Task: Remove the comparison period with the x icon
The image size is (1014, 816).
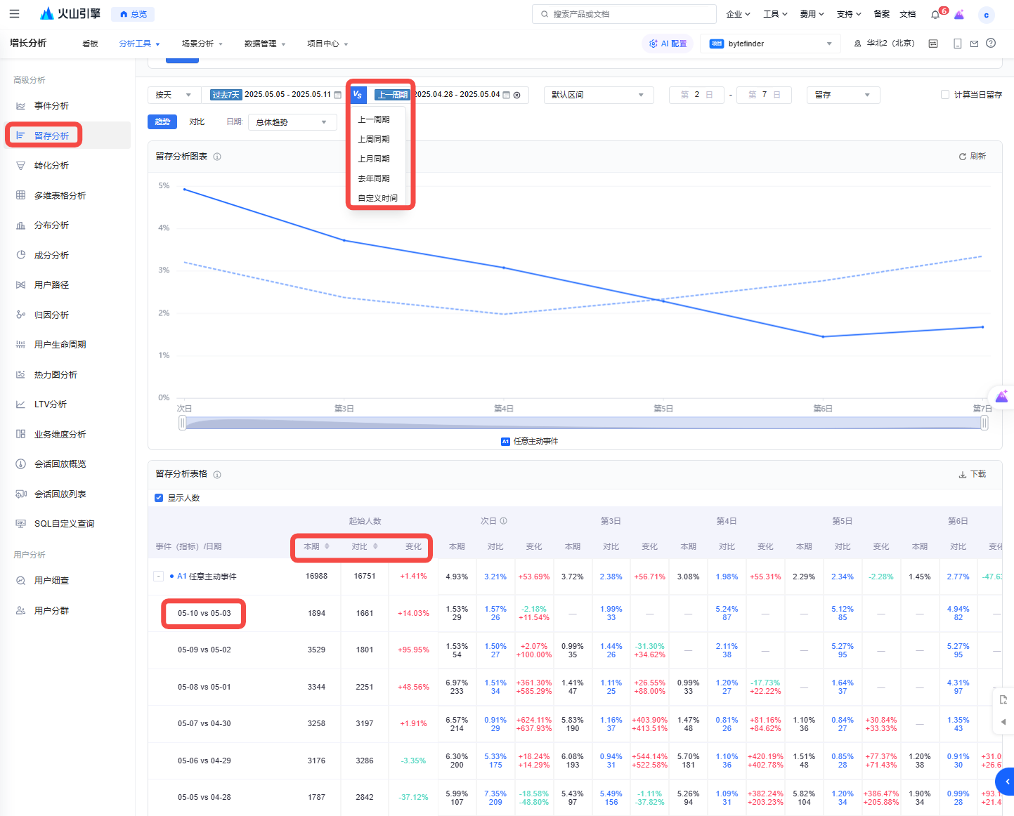Action: [x=516, y=95]
